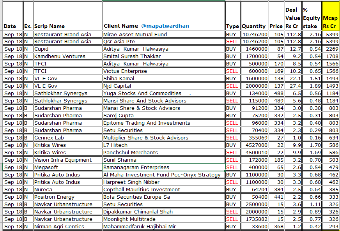Click Copthall Mauritius Investment cell
The image size is (340, 231).
tap(164, 190)
